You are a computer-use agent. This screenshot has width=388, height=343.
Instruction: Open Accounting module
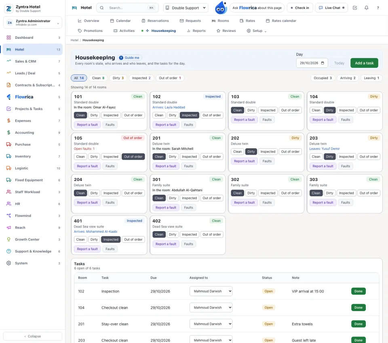33,133
